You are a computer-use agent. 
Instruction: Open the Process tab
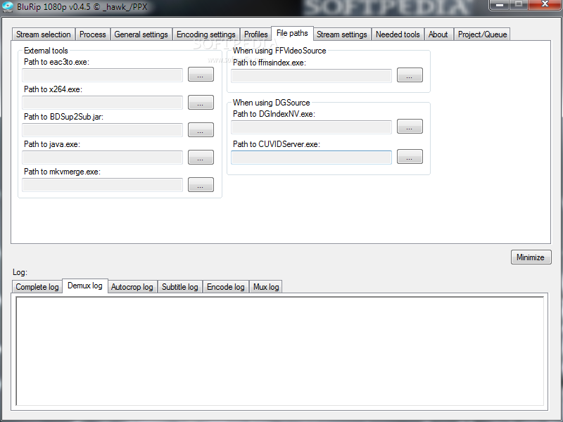(x=93, y=34)
